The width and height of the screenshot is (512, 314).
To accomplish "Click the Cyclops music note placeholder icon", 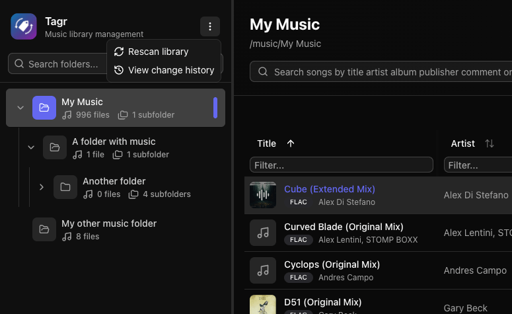I will pos(263,270).
